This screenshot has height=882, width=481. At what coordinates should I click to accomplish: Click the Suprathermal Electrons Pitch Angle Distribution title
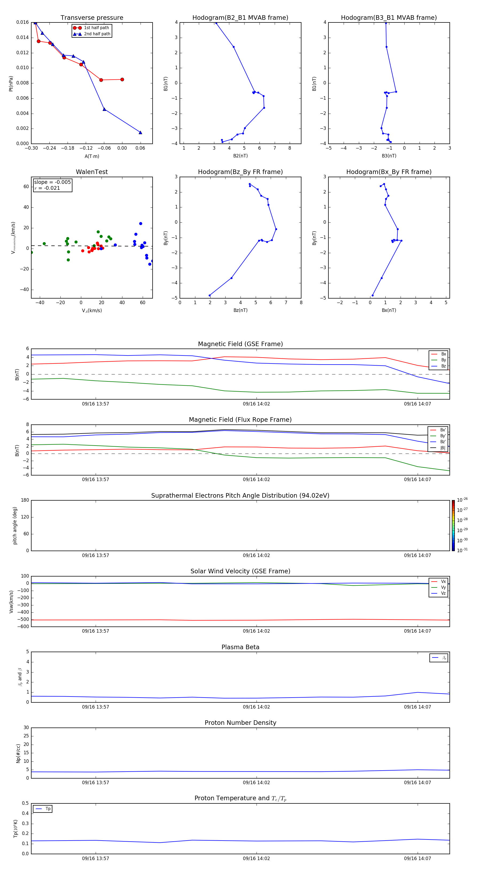[x=240, y=496]
